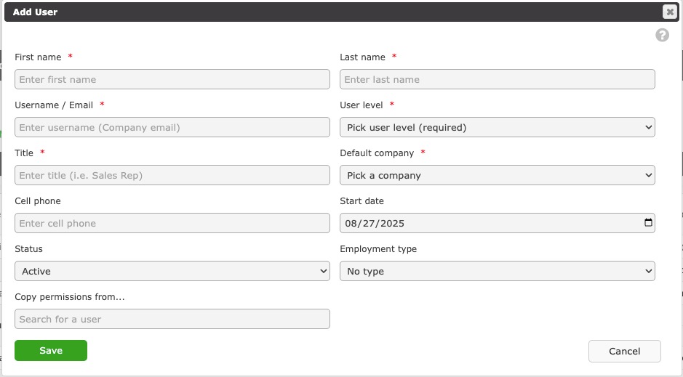Close the Add User dialog with X
This screenshot has height=377, width=683.
pos(670,12)
